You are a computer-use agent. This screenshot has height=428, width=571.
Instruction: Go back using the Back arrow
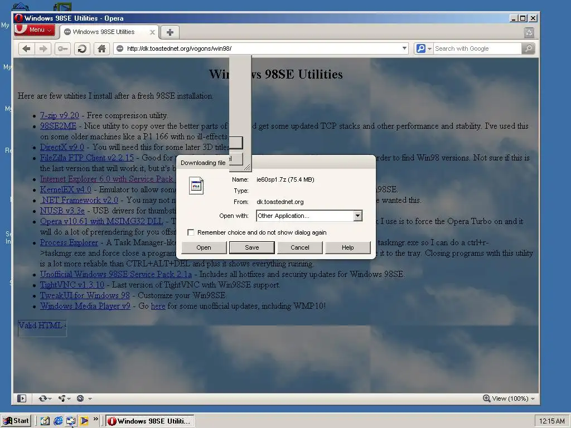pos(26,48)
